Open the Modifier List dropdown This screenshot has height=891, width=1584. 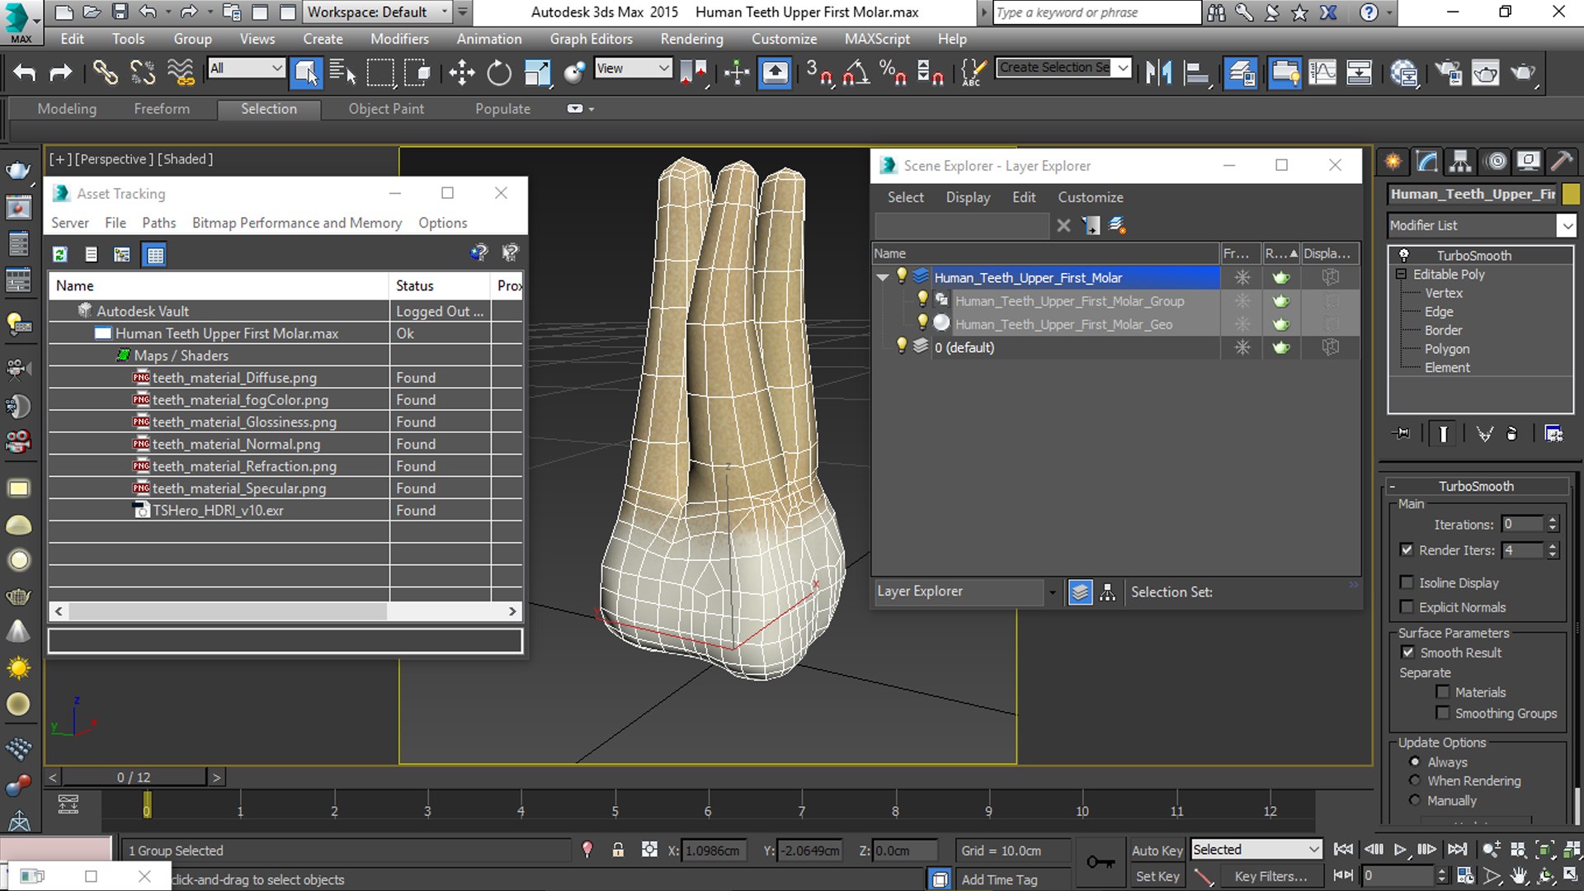[1565, 225]
